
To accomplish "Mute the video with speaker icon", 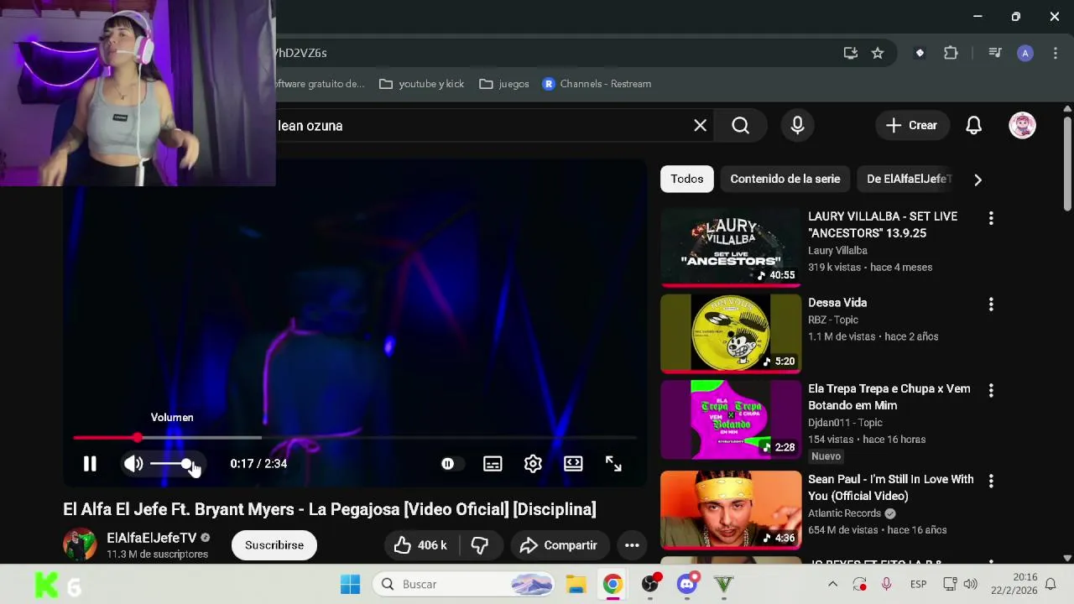I will pos(133,463).
